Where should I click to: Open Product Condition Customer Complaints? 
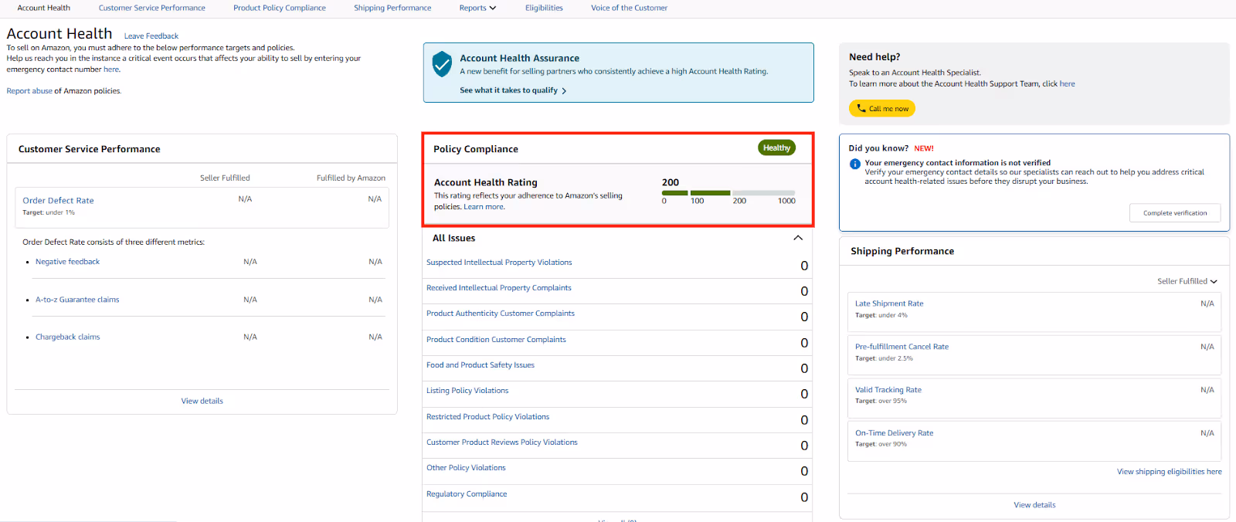[496, 340]
